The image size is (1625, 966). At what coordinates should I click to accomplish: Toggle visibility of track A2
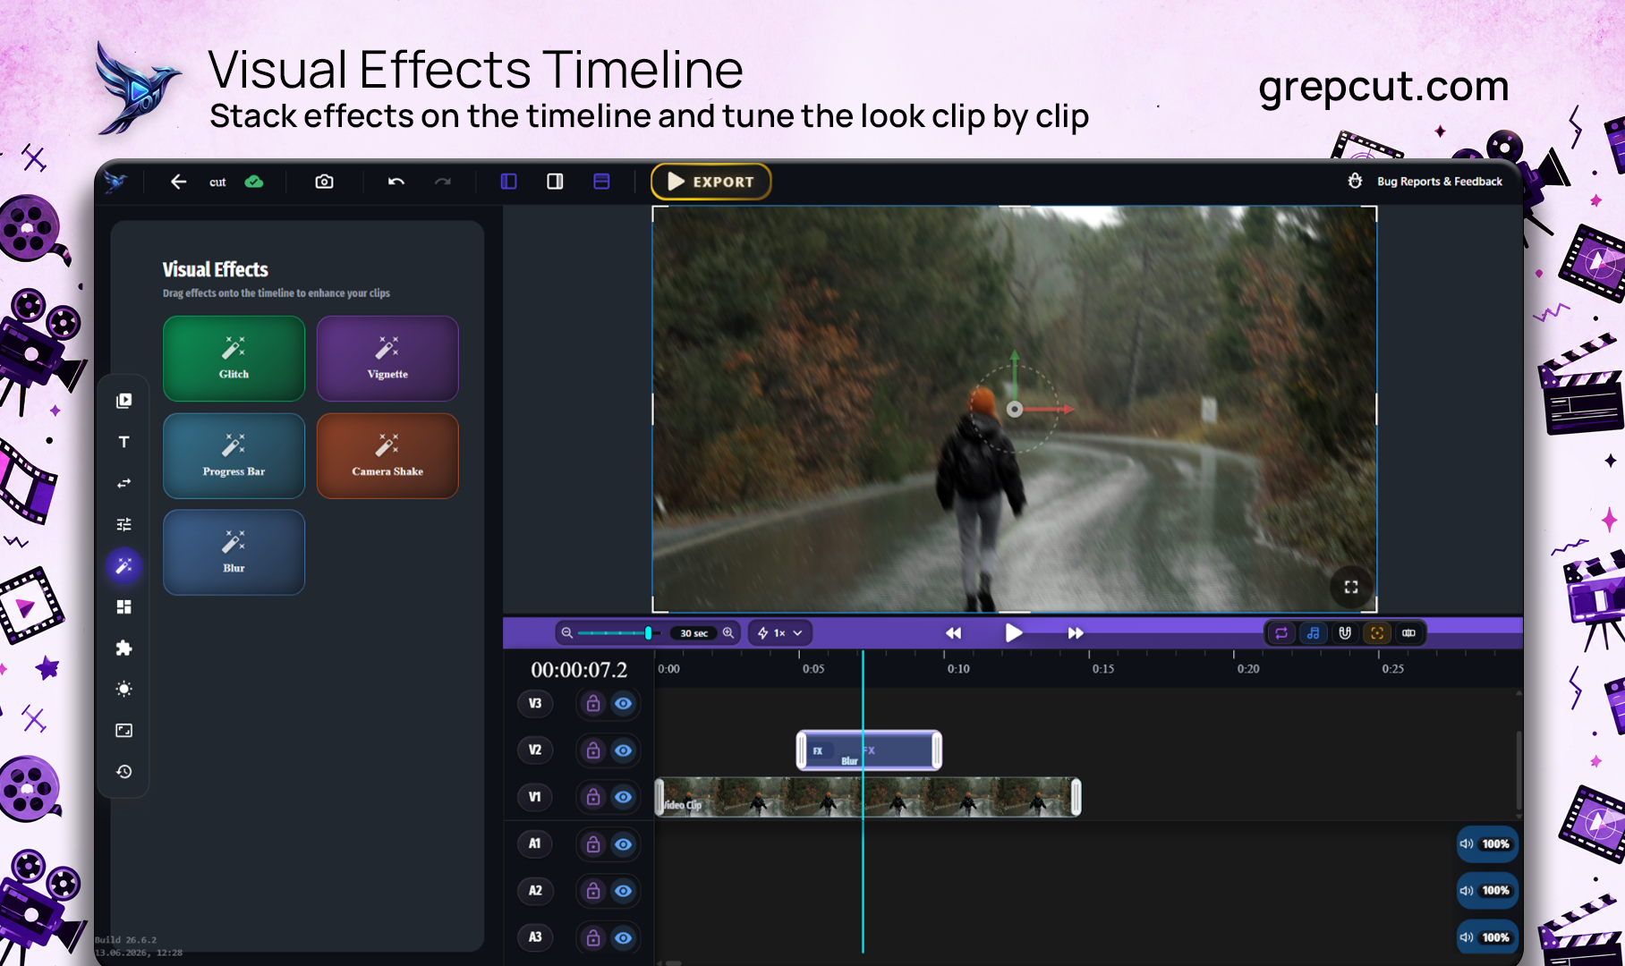pyautogui.click(x=624, y=891)
